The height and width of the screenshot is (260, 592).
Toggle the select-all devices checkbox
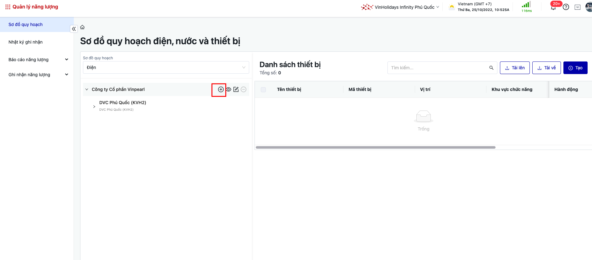pos(263,90)
